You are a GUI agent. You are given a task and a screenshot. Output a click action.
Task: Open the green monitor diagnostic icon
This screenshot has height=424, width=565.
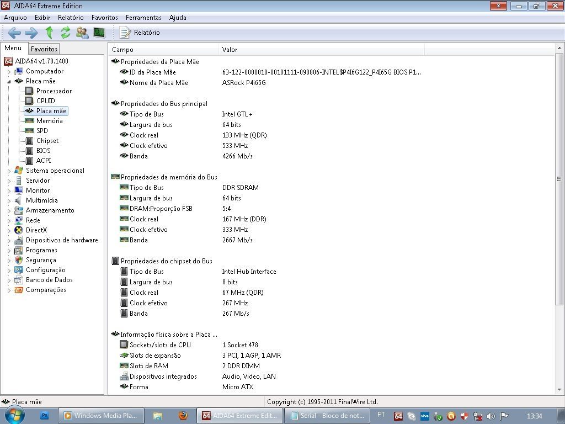coord(99,33)
